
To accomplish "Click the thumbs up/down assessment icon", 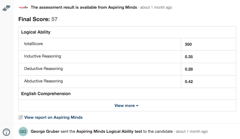I will tap(7, 8).
